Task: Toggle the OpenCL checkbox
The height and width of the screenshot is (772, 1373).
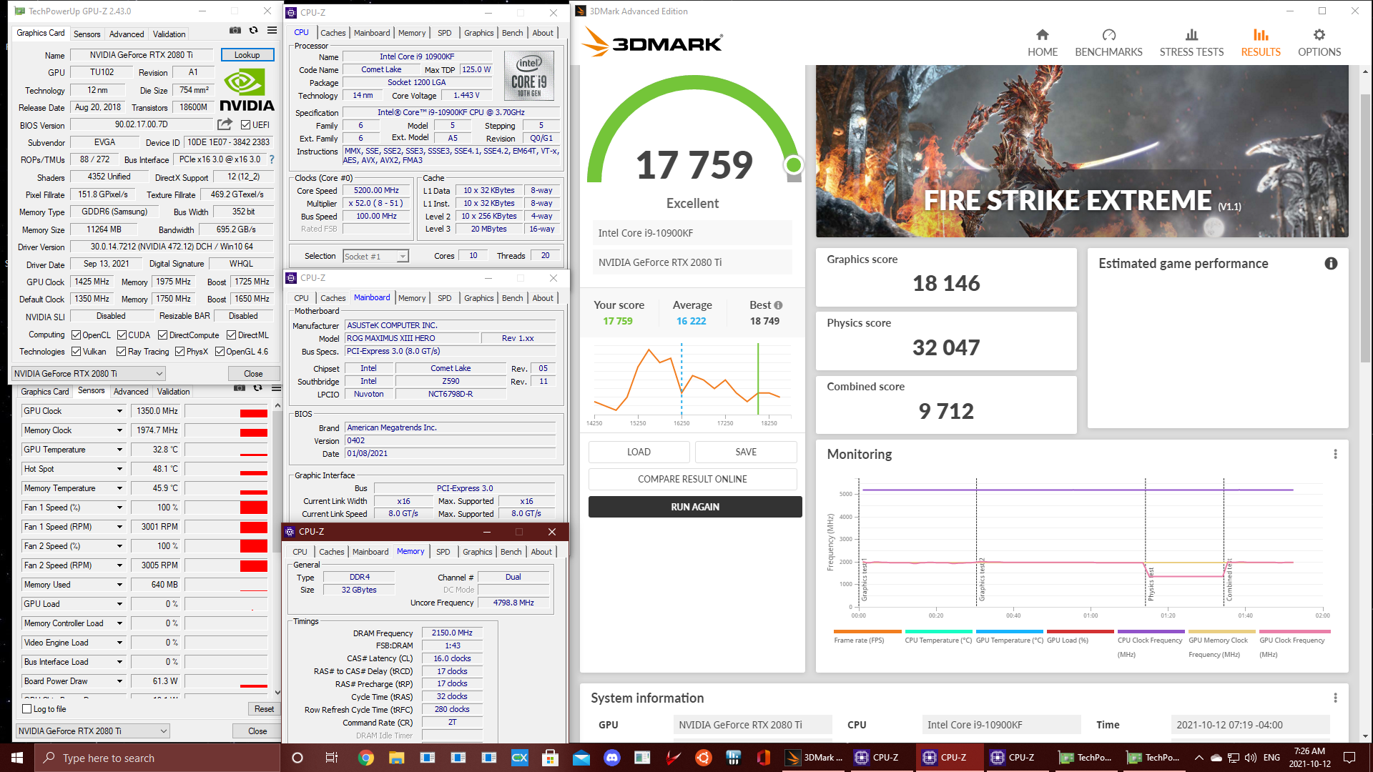Action: (x=76, y=335)
